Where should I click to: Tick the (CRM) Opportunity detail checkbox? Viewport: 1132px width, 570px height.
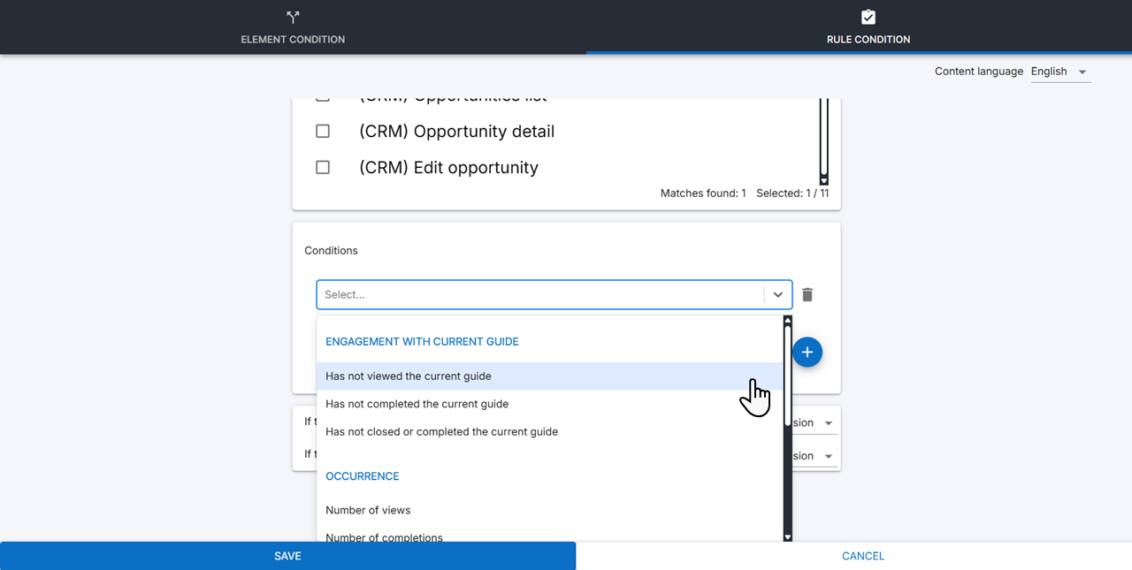[323, 132]
